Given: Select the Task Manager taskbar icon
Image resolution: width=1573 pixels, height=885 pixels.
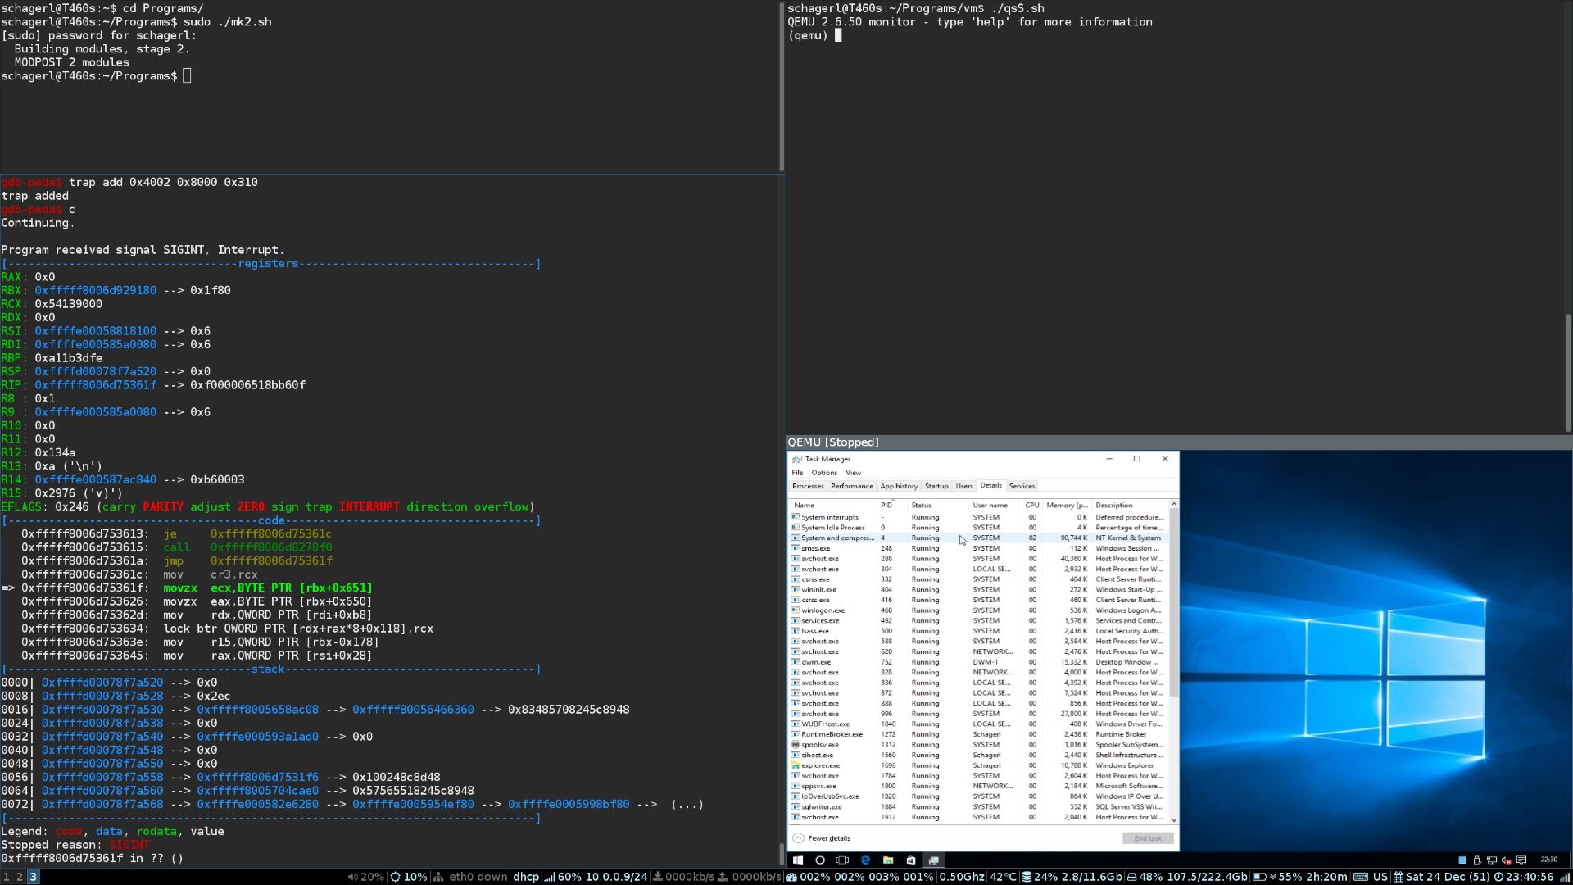Looking at the screenshot, I should 933,860.
